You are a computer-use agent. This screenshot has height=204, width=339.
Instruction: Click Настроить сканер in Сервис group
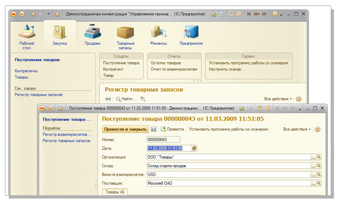click(225, 69)
